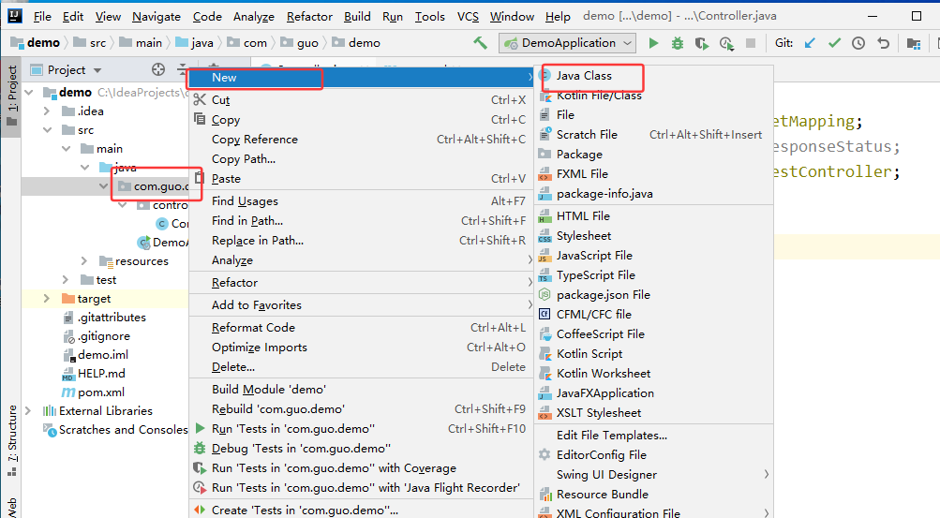Revert changes with undo arrow icon
940x518 pixels.
(x=883, y=43)
